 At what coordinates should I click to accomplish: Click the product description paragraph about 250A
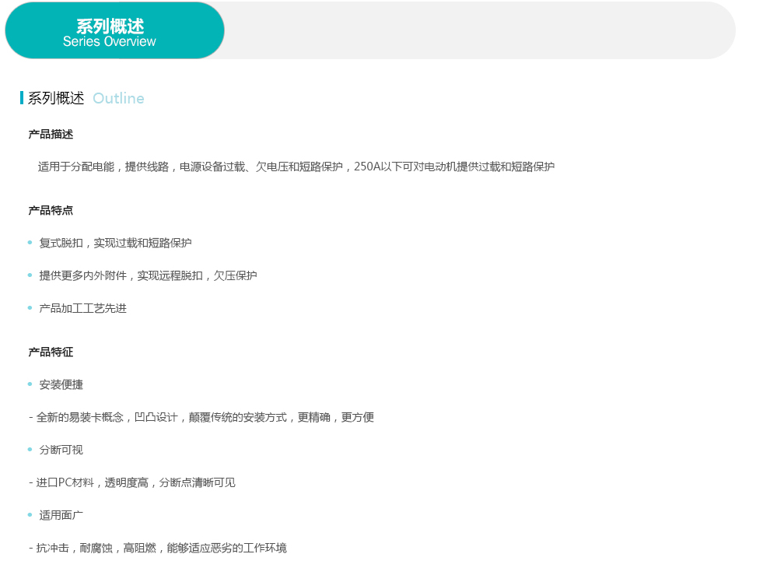click(x=296, y=167)
